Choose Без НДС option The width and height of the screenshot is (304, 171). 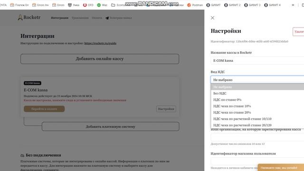coord(257,93)
